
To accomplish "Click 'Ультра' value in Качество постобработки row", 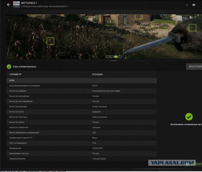I will point(95,101).
